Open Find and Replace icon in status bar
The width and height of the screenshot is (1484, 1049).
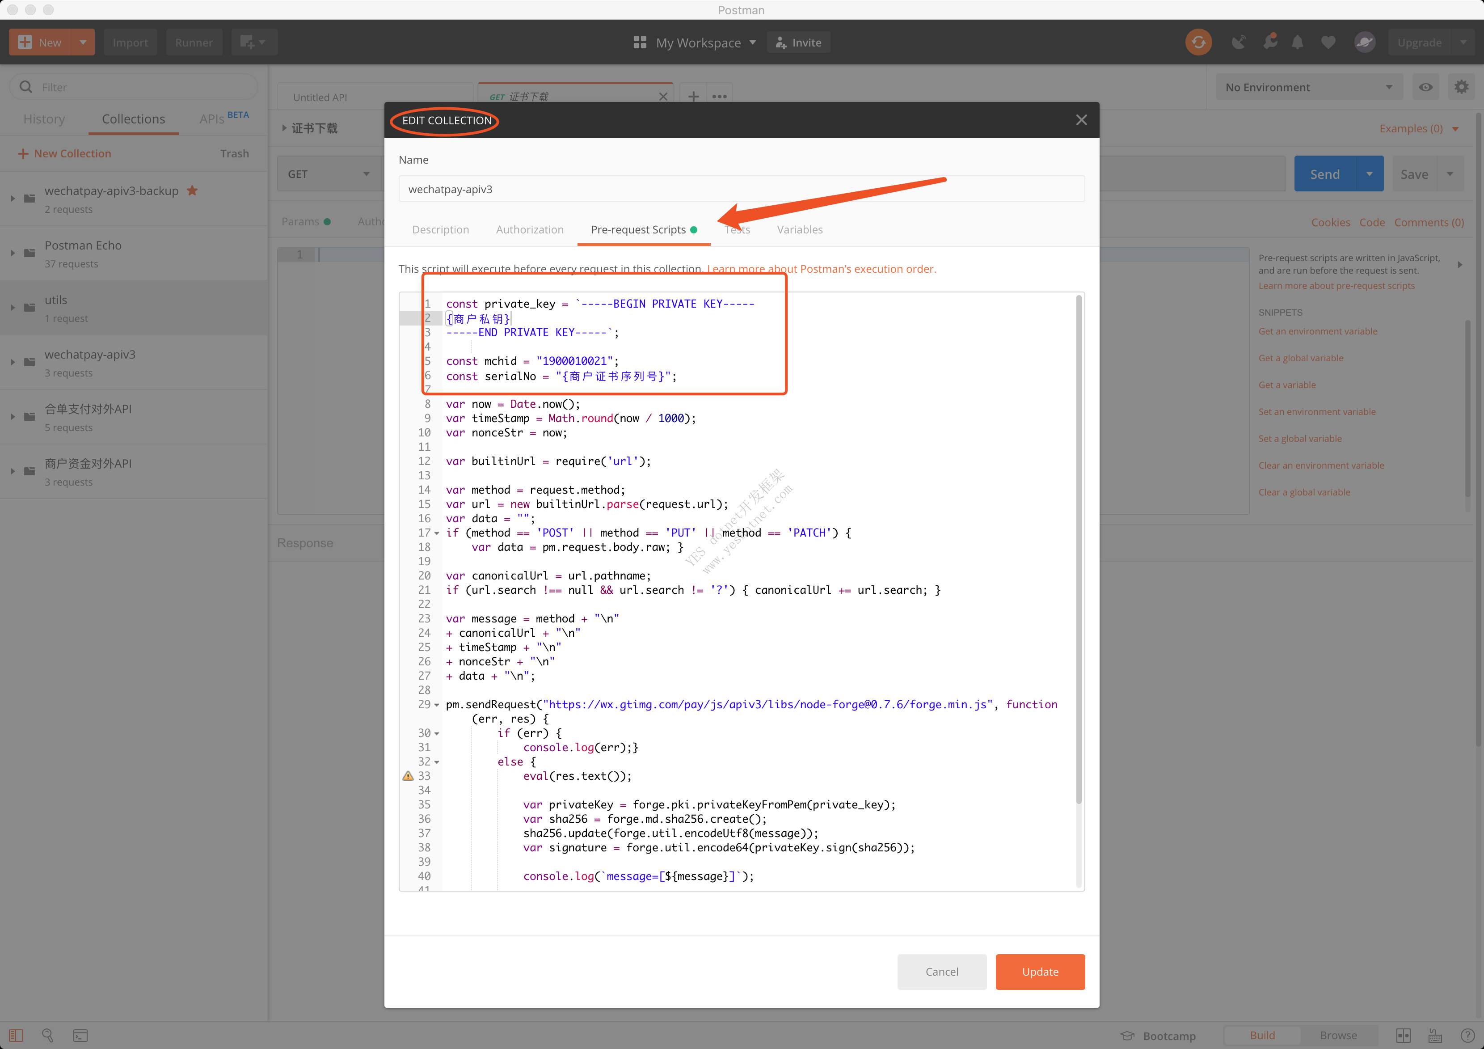48,1036
